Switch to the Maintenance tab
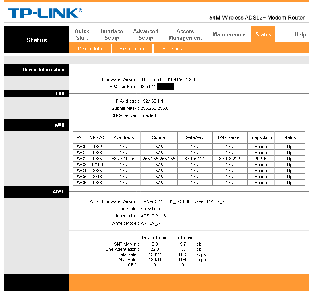 pos(229,35)
